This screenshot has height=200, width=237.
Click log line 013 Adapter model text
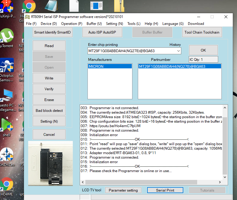coord(123,153)
